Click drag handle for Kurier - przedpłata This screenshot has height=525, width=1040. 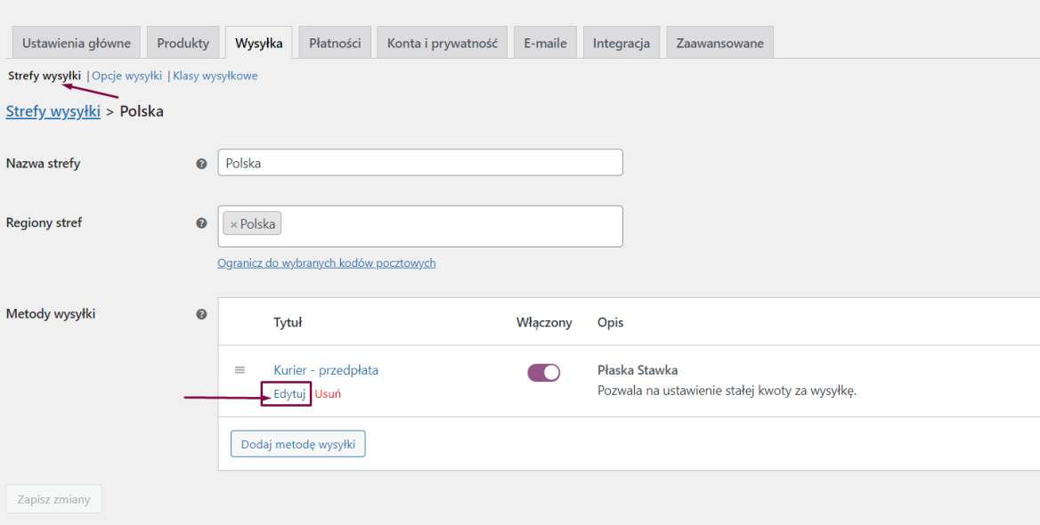(240, 370)
